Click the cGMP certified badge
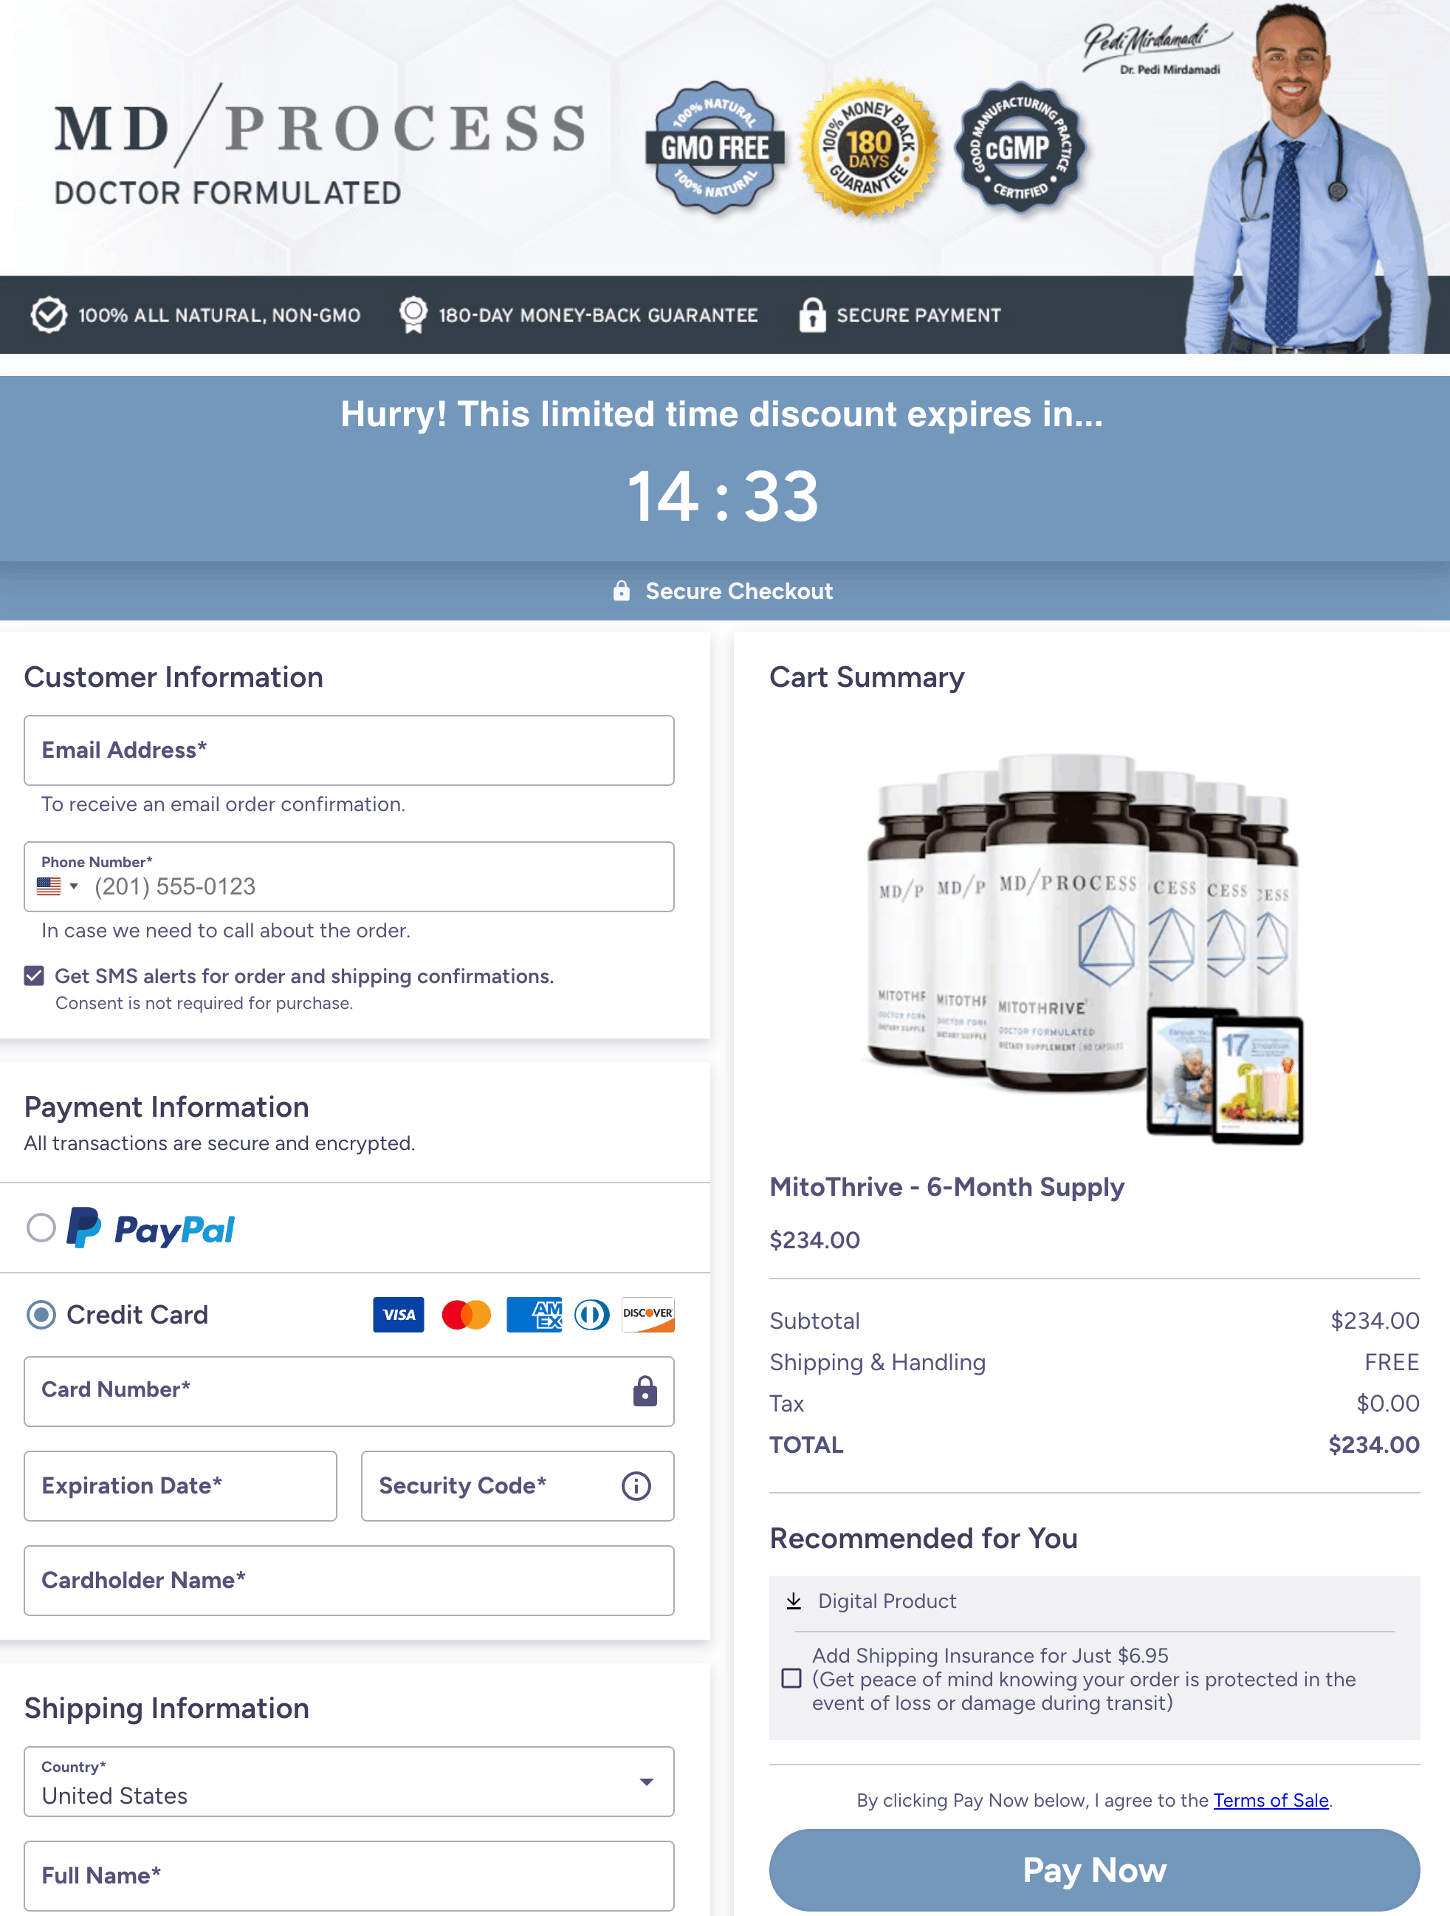The height and width of the screenshot is (1916, 1450). pyautogui.click(x=1019, y=147)
